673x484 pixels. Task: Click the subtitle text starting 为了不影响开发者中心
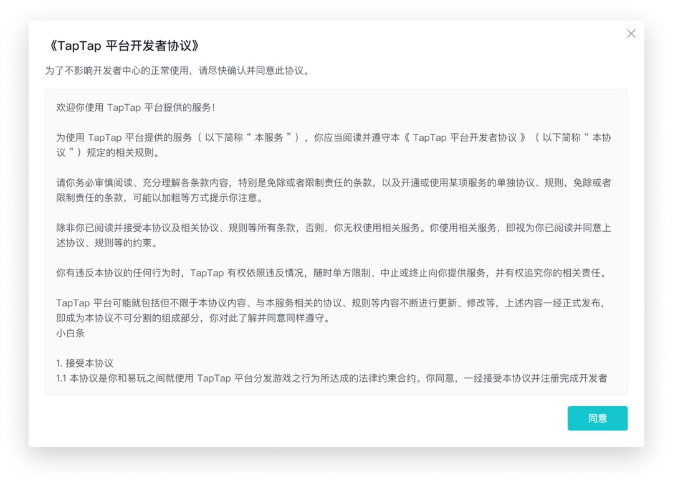[178, 70]
